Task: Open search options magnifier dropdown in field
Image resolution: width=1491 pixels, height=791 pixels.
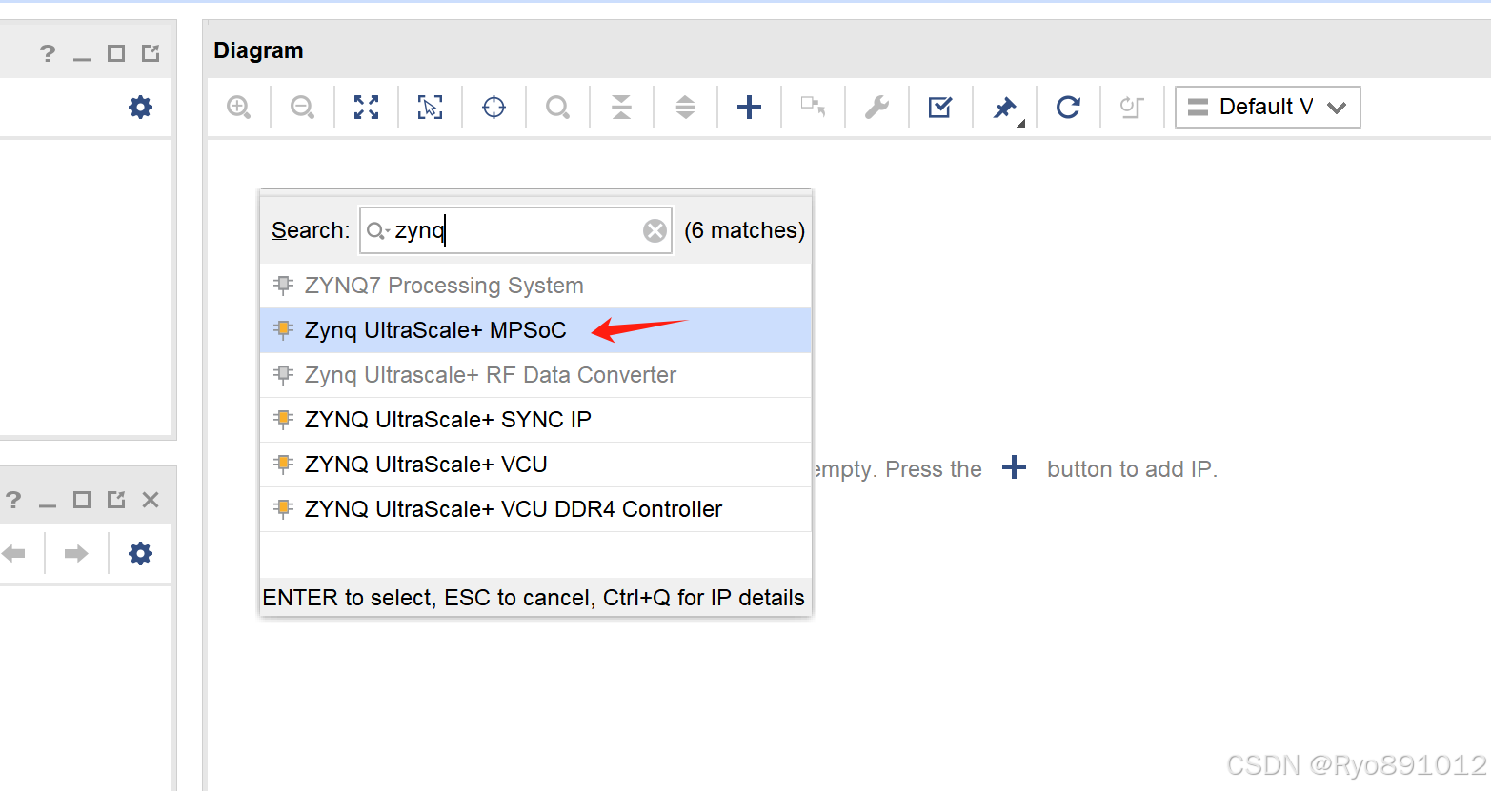Action: (x=378, y=230)
